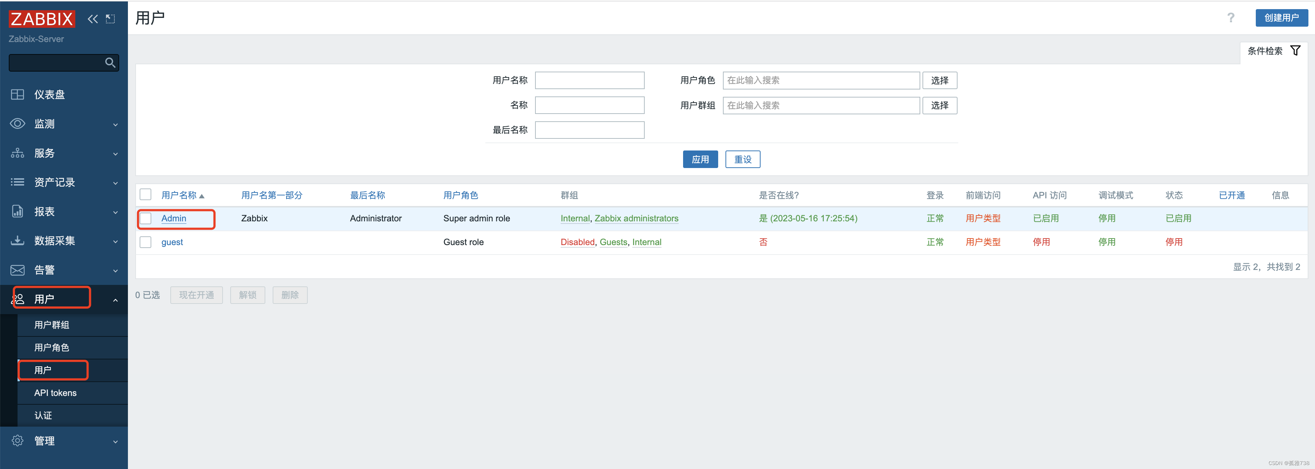Click the Alerts envelope icon
Screen dimensions: 1315x469
coord(17,270)
